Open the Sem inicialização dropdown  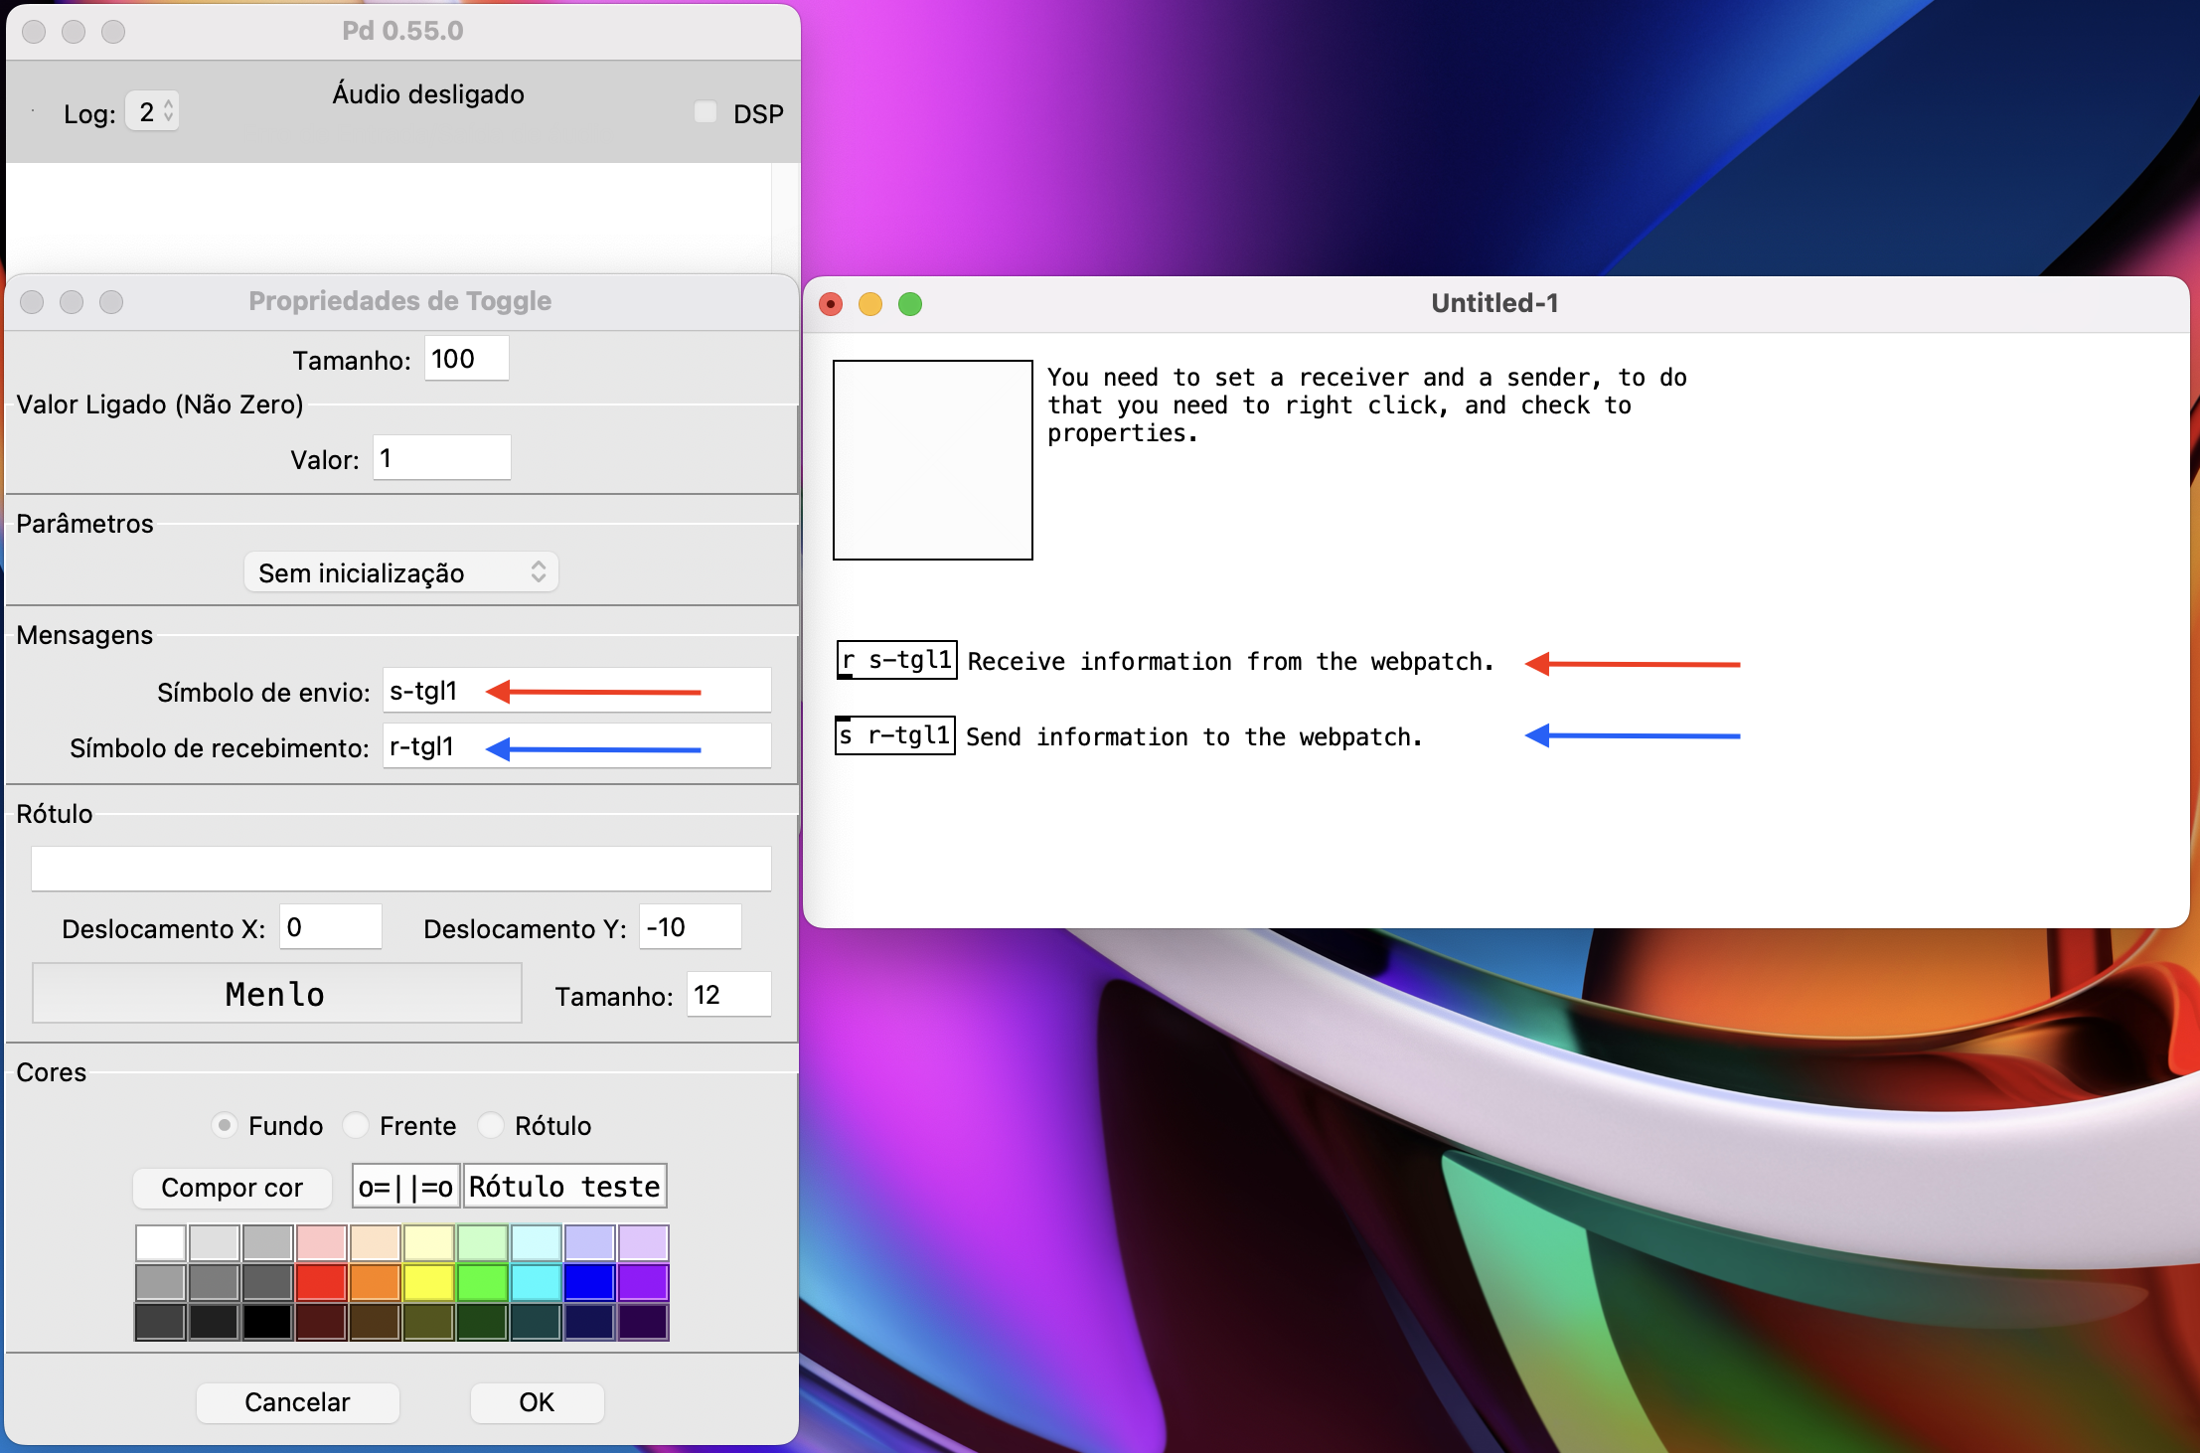click(401, 572)
